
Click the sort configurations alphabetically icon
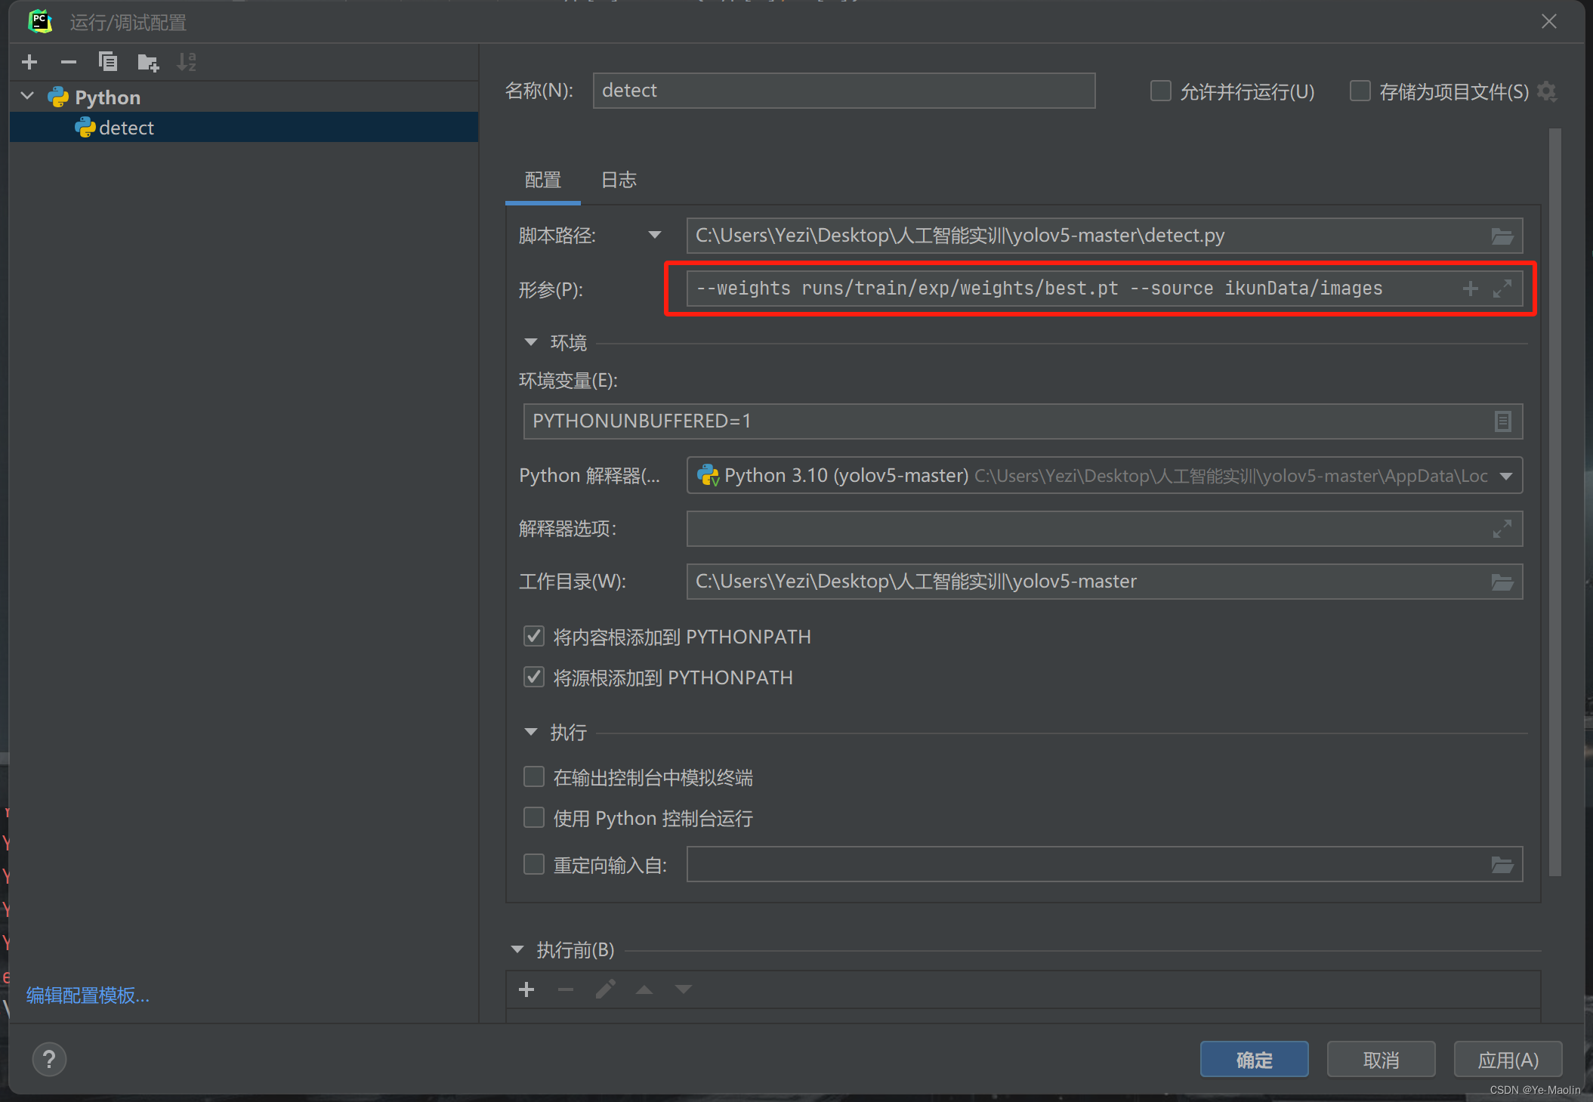point(187,62)
